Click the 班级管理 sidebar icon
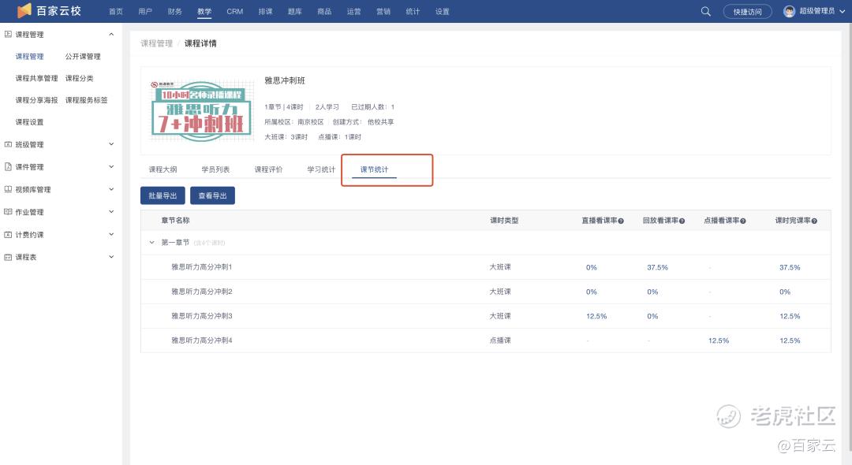Viewport: 852px width, 465px height. [x=8, y=144]
